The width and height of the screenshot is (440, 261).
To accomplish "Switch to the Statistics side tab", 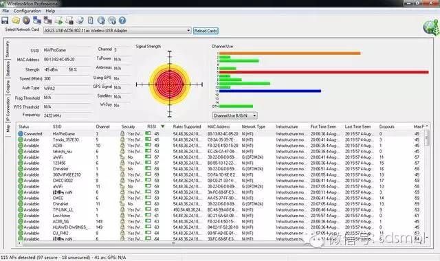I will (8, 68).
